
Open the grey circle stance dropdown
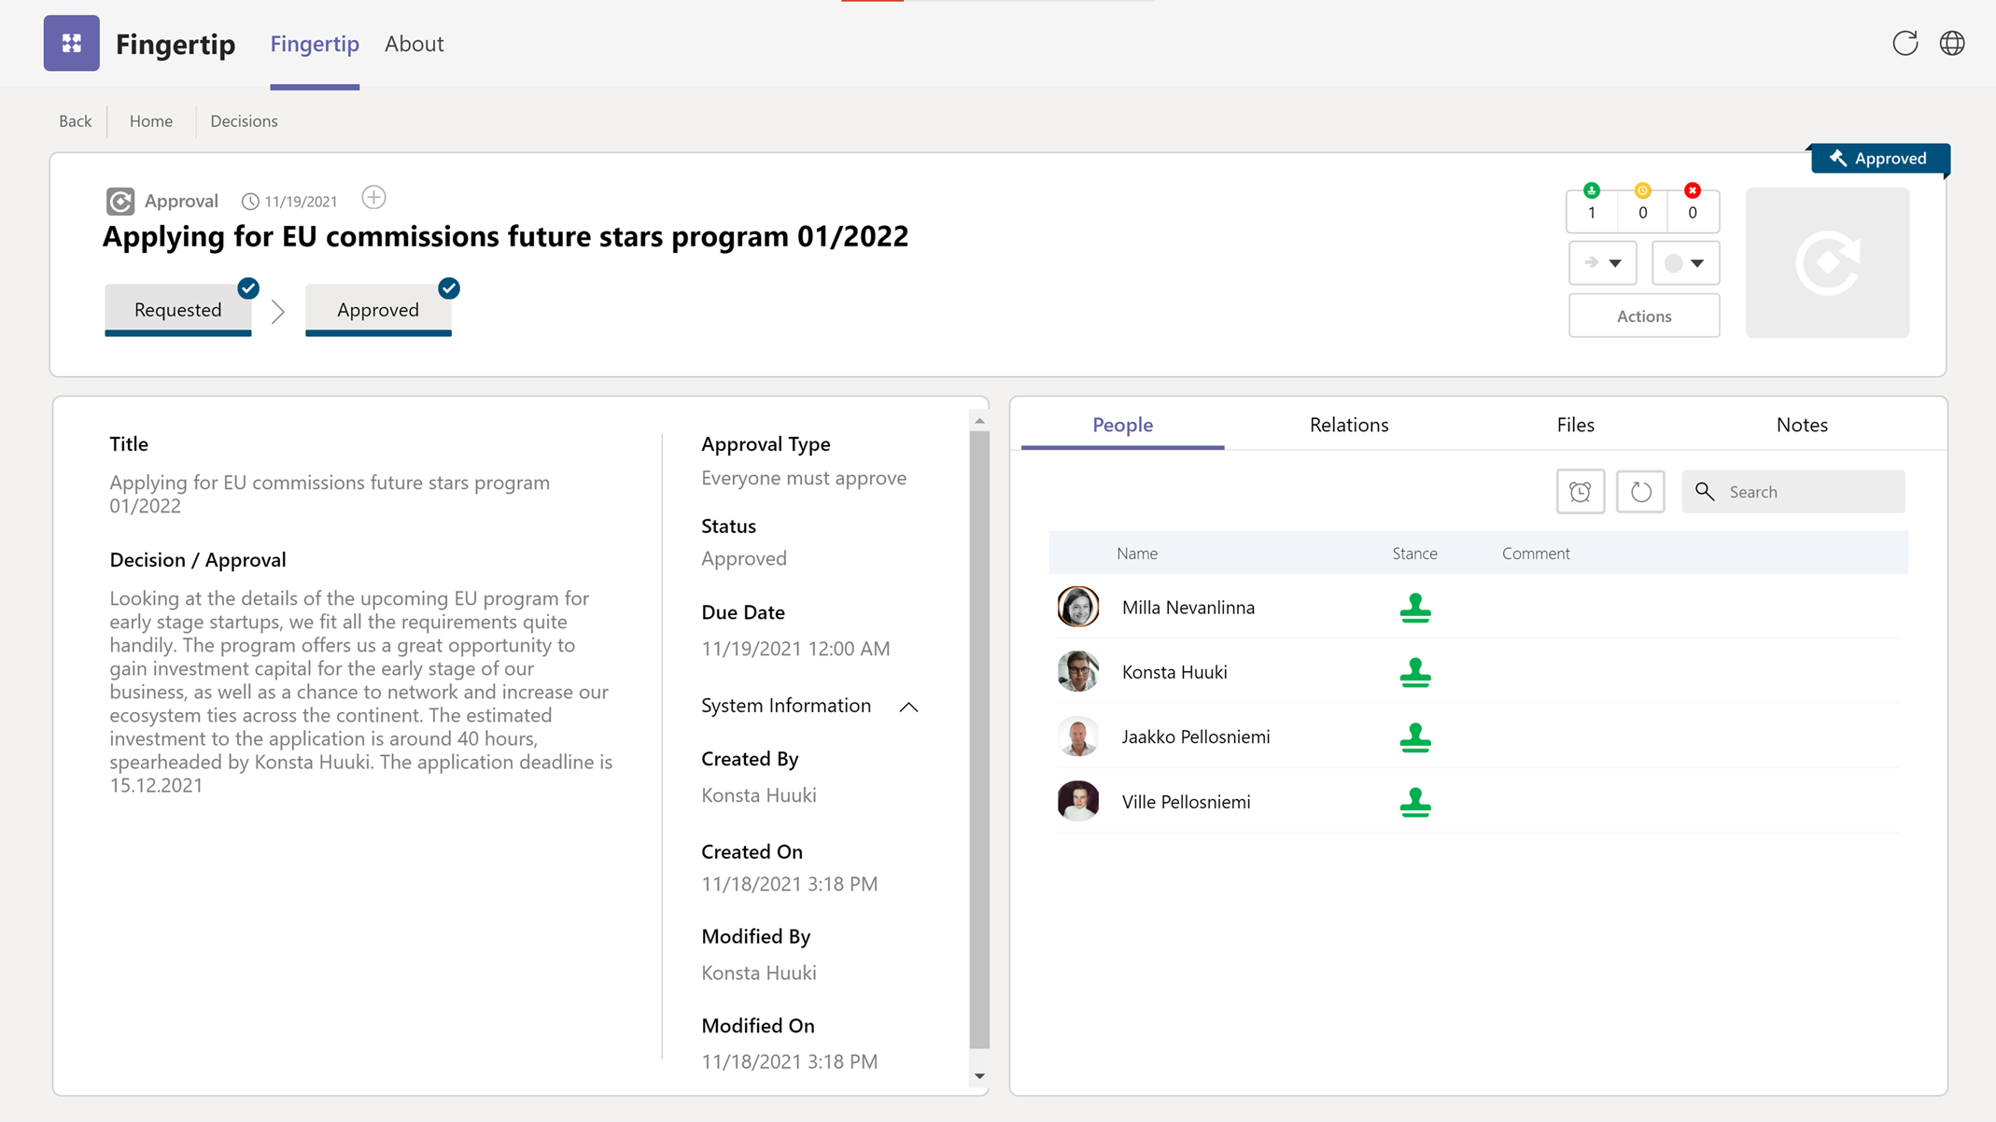coord(1685,263)
